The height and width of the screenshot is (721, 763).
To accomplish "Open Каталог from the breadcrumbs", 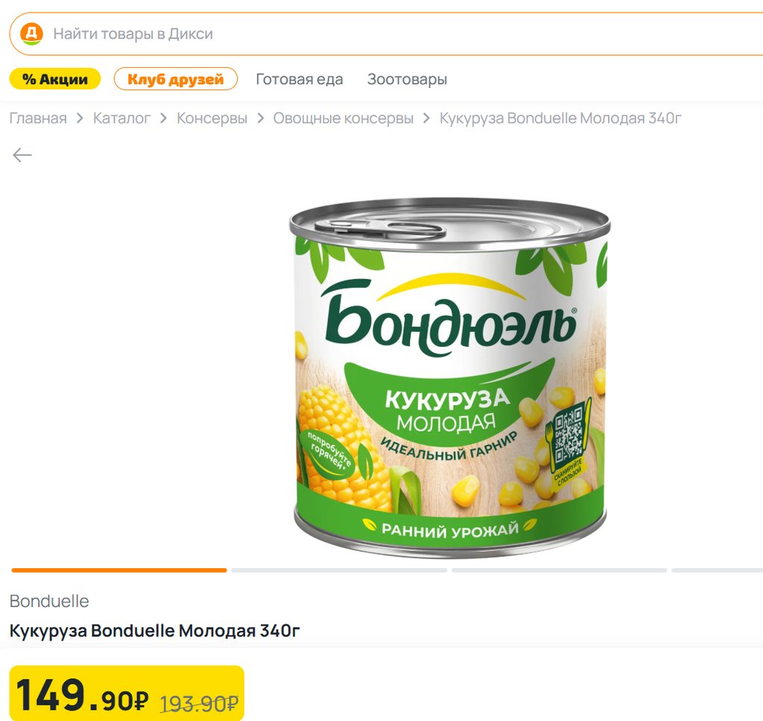I will coord(121,119).
